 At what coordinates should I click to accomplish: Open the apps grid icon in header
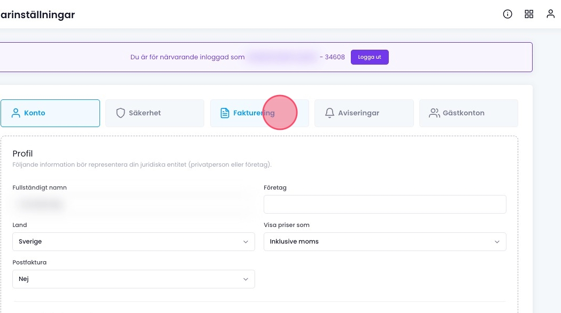pyautogui.click(x=529, y=14)
